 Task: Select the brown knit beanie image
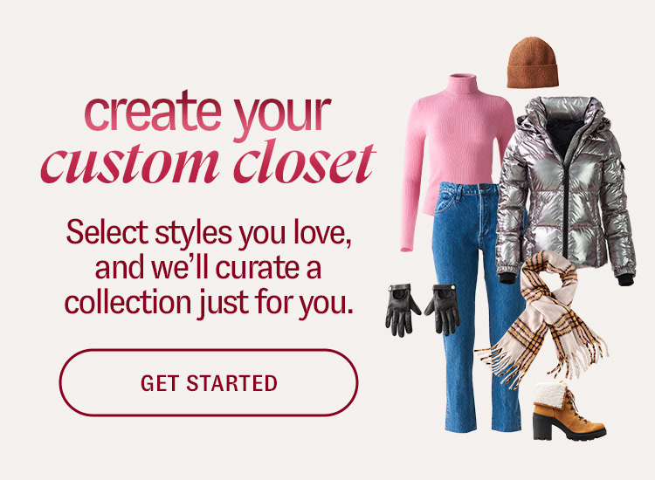tap(533, 63)
